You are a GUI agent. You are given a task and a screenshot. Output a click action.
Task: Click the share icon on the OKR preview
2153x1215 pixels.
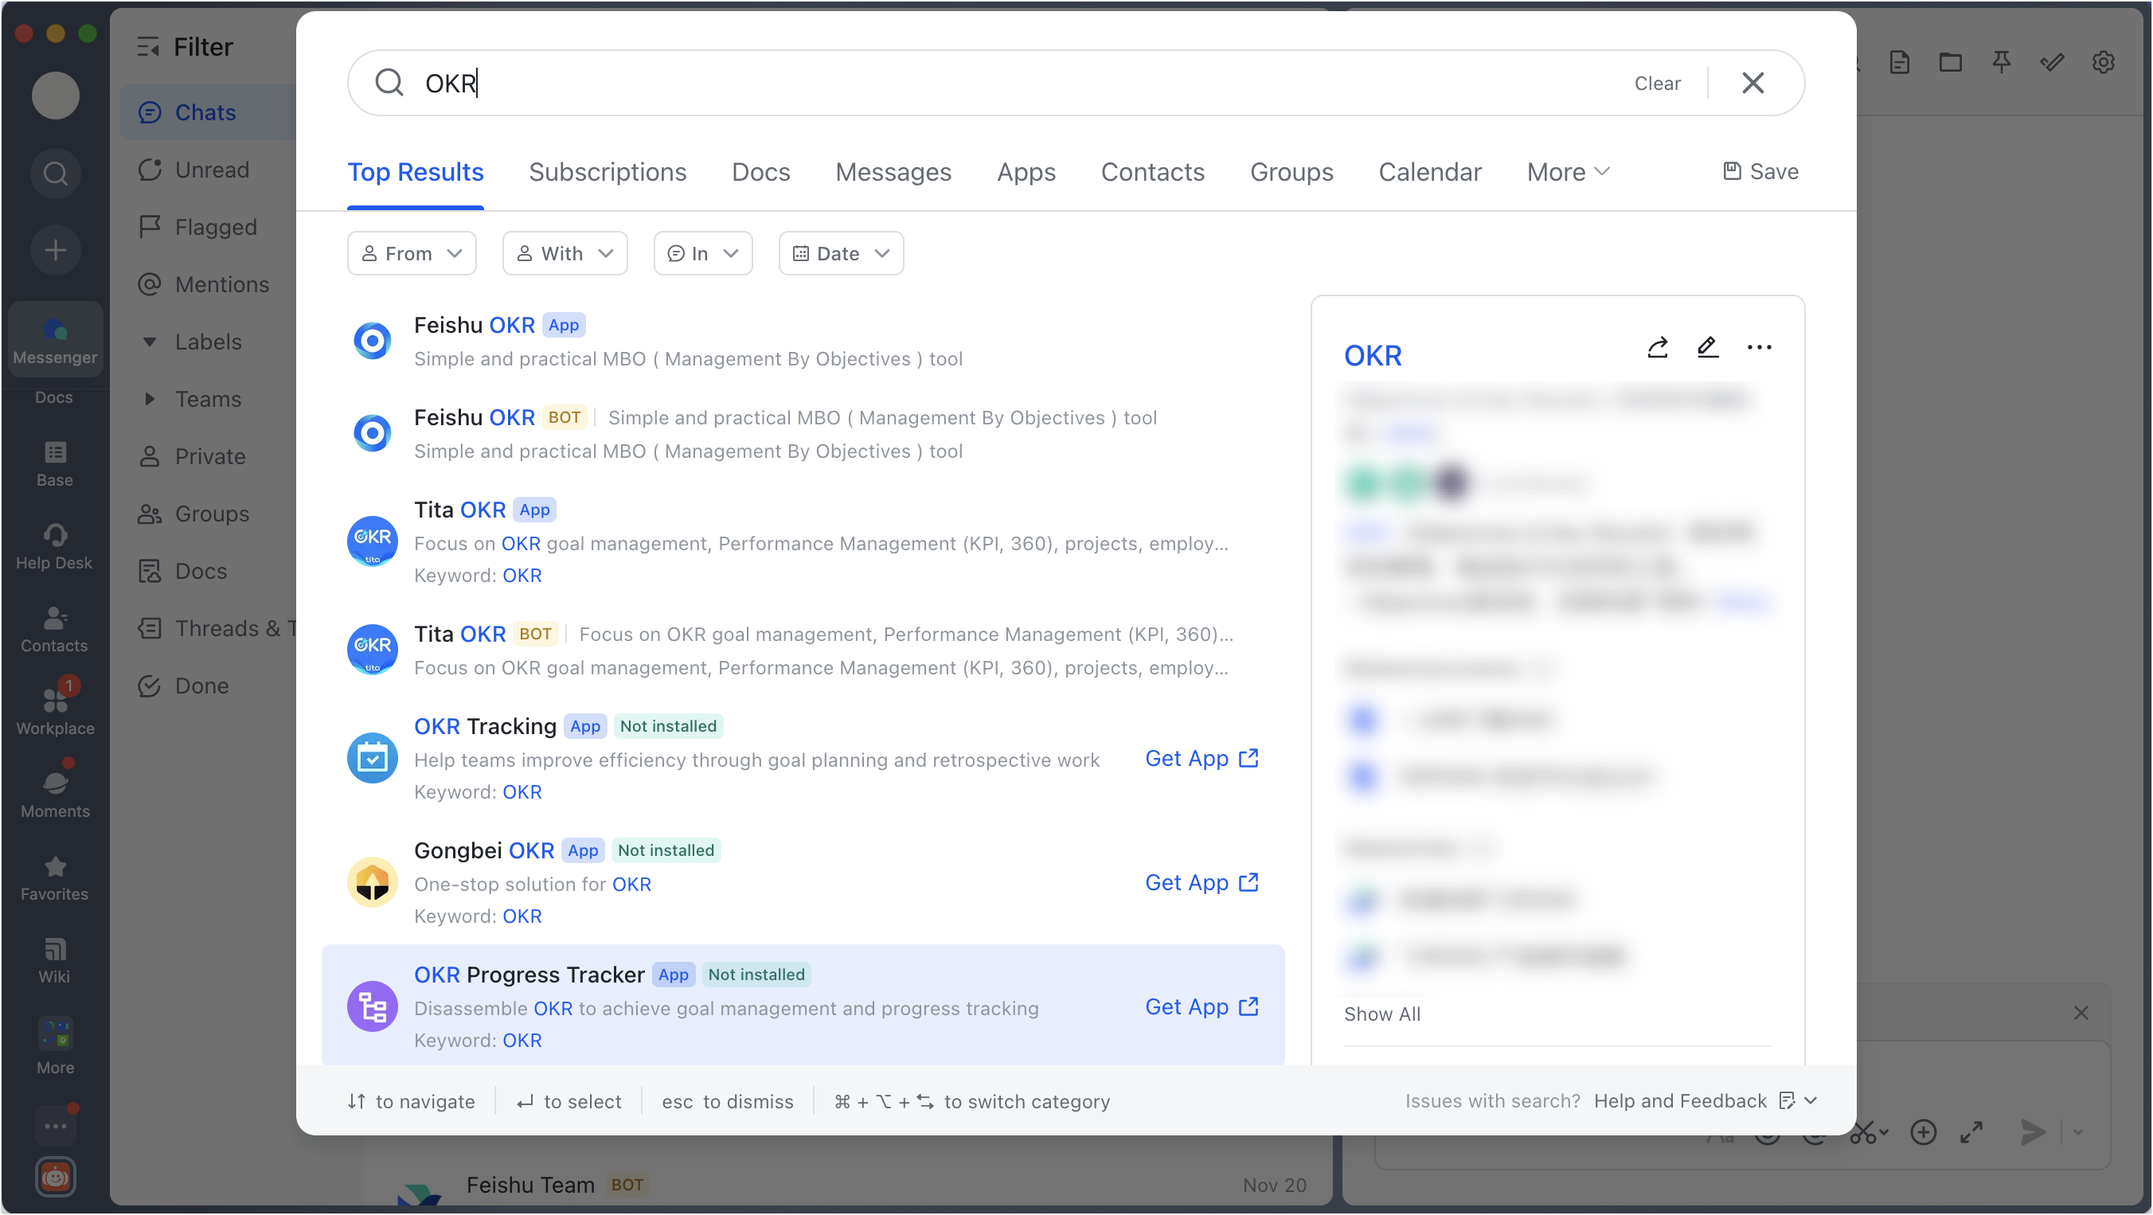tap(1659, 347)
